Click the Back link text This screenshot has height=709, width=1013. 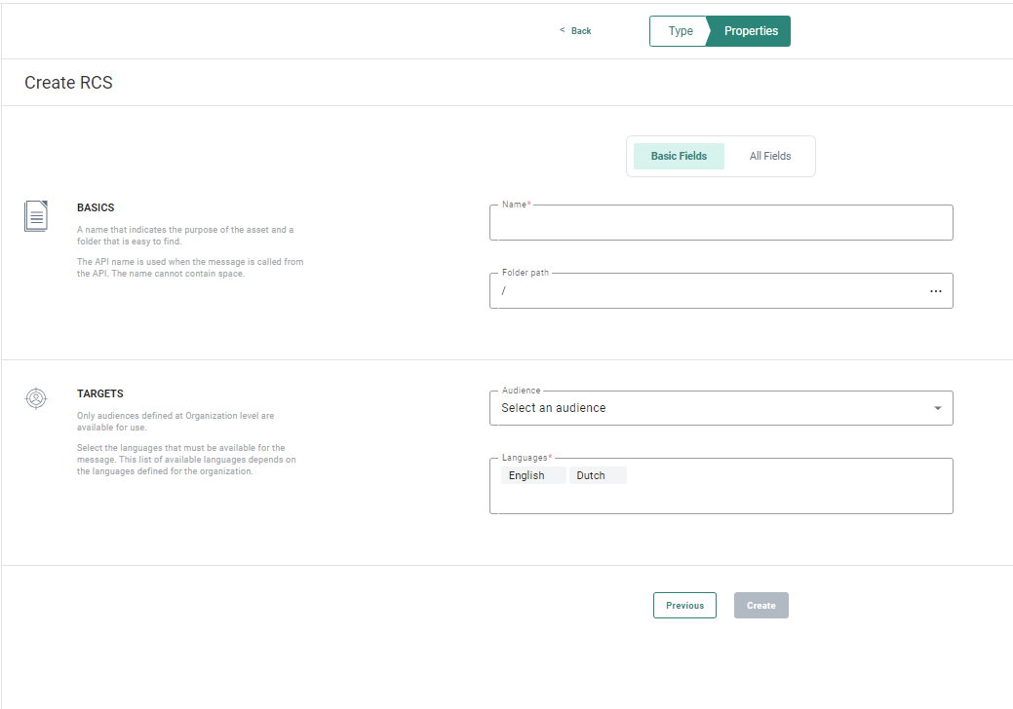(581, 31)
